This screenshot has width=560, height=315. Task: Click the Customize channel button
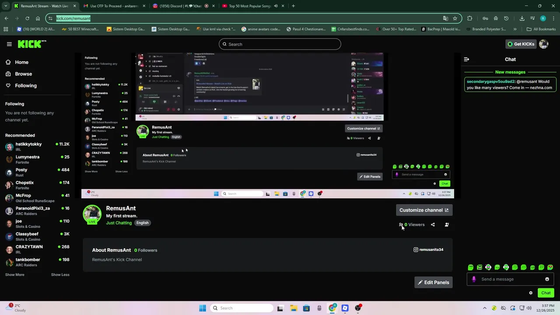coord(424,210)
